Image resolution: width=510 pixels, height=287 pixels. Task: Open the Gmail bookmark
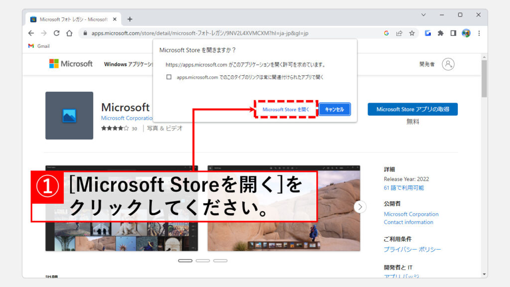tap(39, 46)
